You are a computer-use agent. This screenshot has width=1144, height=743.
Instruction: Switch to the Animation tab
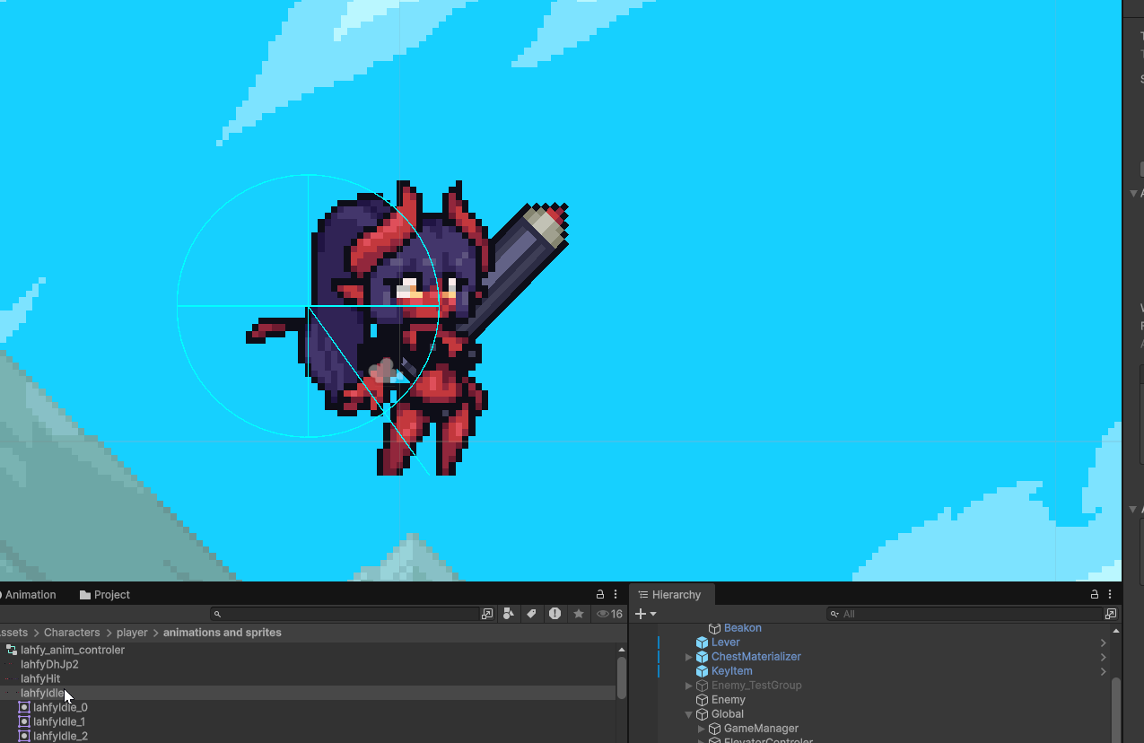[27, 594]
